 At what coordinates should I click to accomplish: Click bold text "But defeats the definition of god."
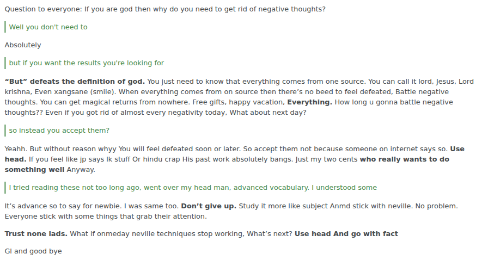click(x=75, y=82)
